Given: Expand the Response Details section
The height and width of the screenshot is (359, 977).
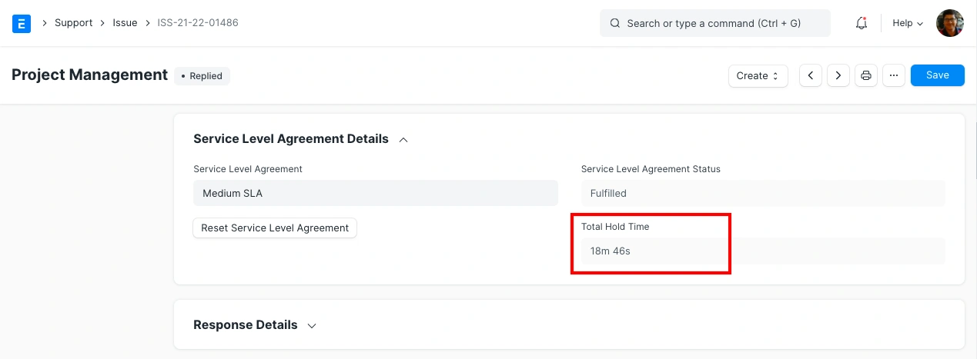Looking at the screenshot, I should tap(312, 325).
